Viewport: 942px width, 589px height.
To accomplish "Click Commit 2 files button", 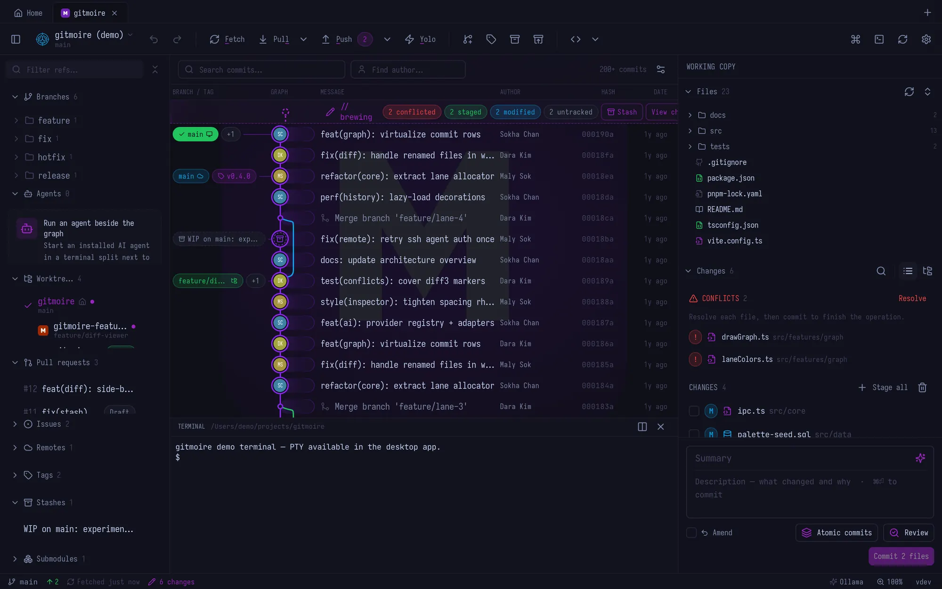I will click(901, 556).
